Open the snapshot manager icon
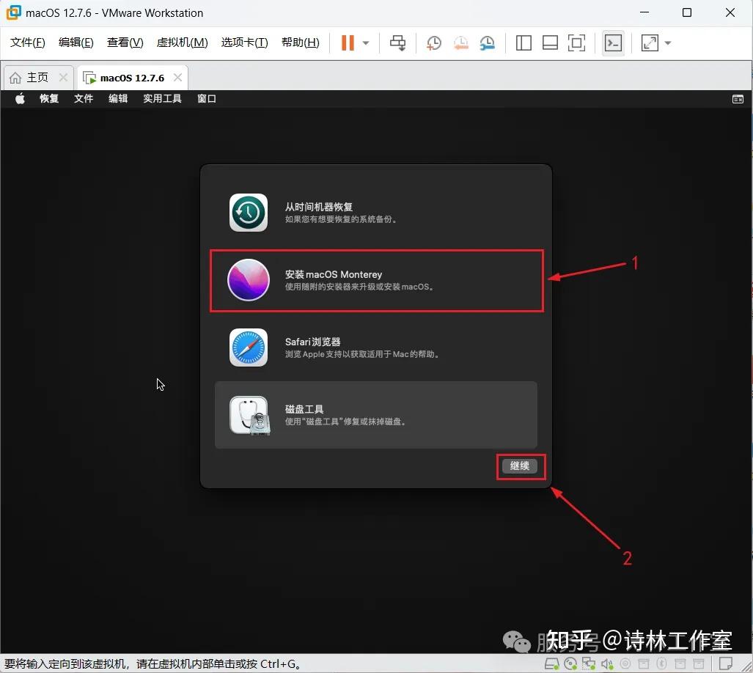 487,43
